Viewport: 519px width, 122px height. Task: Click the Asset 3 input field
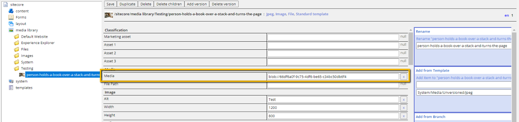tap(333, 62)
